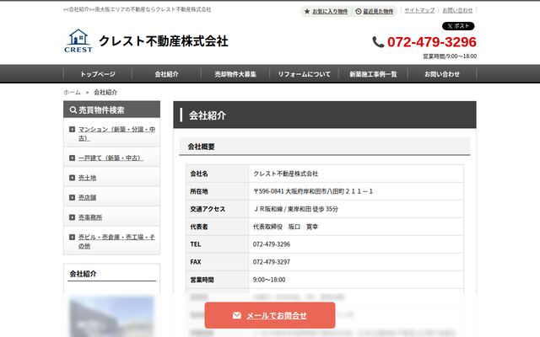Click the arrow icon beside 売店舗
Viewport: 540px width, 337px height.
pyautogui.click(x=72, y=197)
